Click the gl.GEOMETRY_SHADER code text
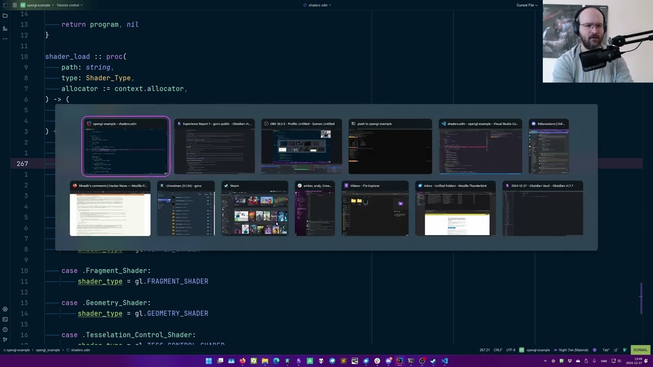Image resolution: width=653 pixels, height=367 pixels. [x=171, y=313]
